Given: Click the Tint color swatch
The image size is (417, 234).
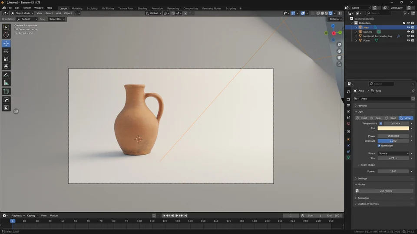Looking at the screenshot, I should coord(394,128).
